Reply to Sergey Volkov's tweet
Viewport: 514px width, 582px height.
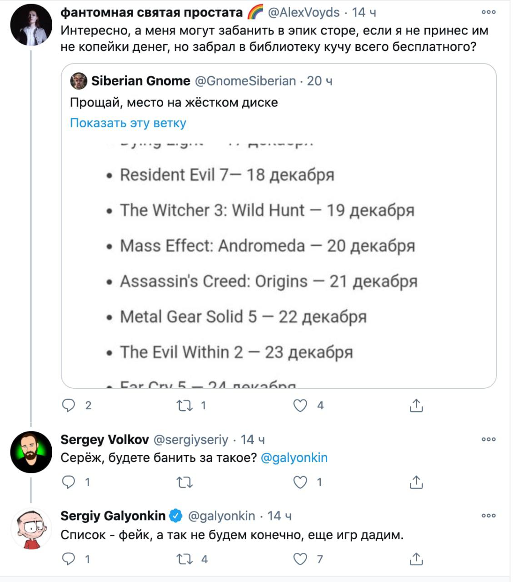69,482
